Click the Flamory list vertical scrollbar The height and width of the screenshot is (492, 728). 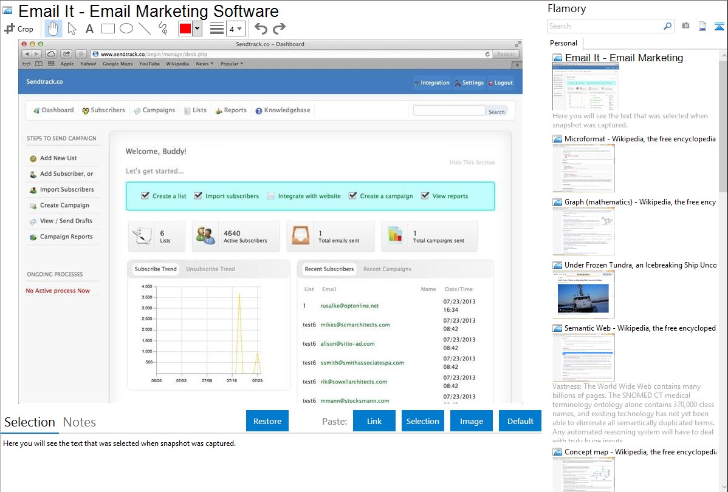(x=723, y=125)
